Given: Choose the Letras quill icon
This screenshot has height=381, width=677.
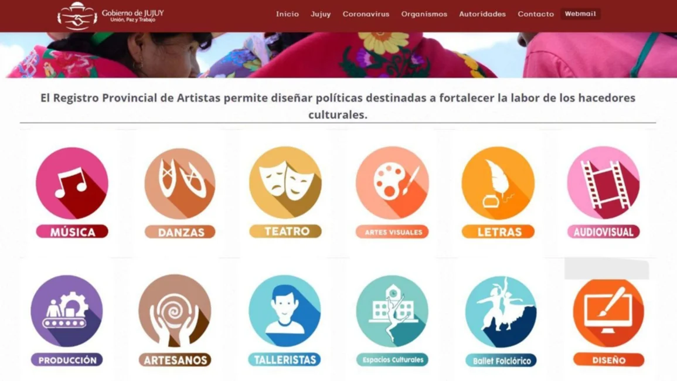Looking at the screenshot, I should point(498,183).
